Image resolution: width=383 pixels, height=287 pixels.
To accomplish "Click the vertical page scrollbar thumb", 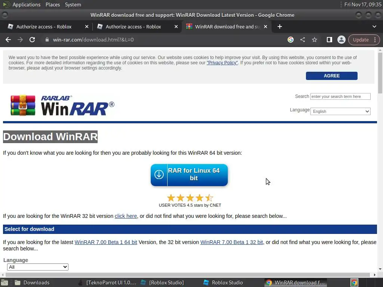I will point(380,72).
